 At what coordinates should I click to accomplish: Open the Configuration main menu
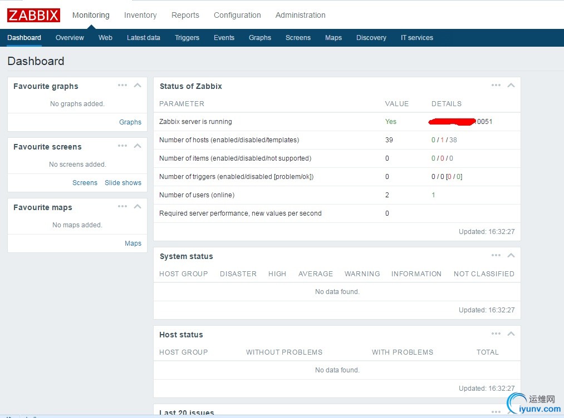pos(237,15)
